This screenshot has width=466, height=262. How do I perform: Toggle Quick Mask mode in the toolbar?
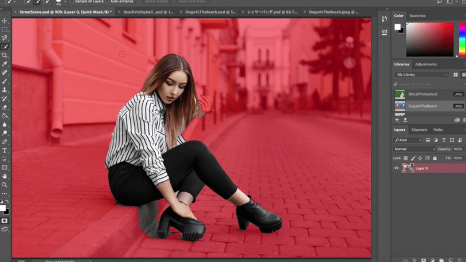[4, 220]
